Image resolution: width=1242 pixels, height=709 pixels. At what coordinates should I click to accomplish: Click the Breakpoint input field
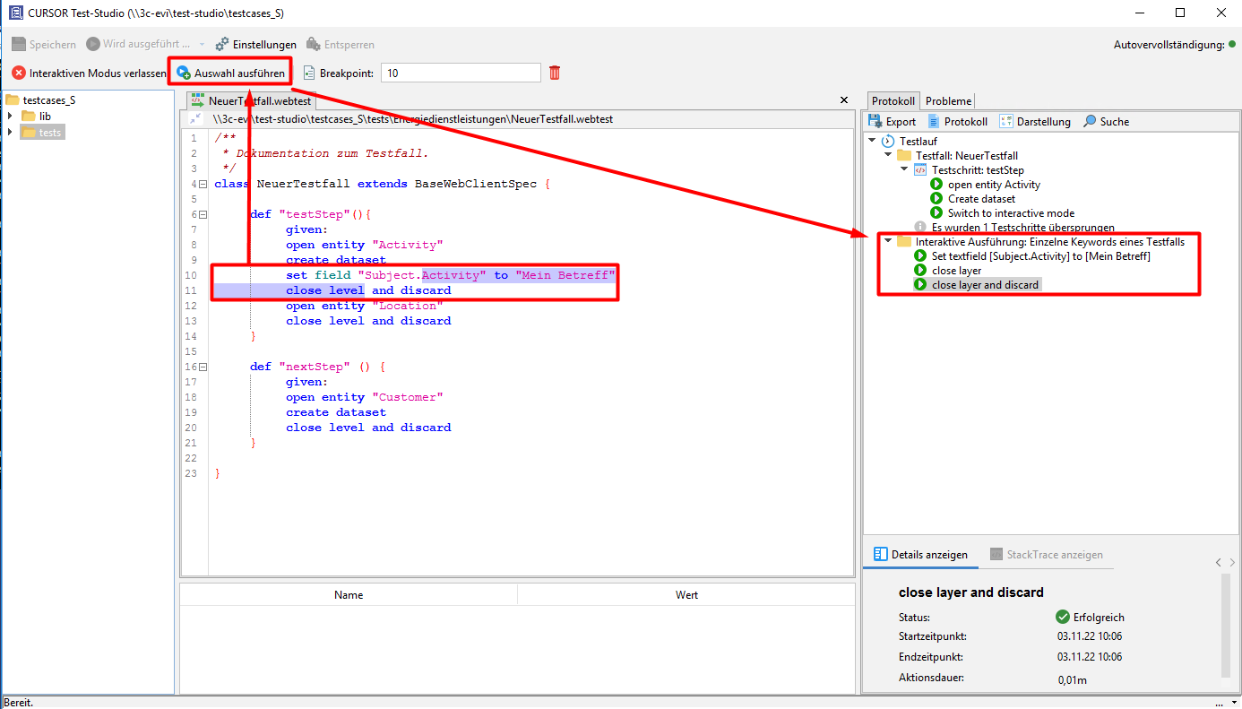click(x=461, y=73)
